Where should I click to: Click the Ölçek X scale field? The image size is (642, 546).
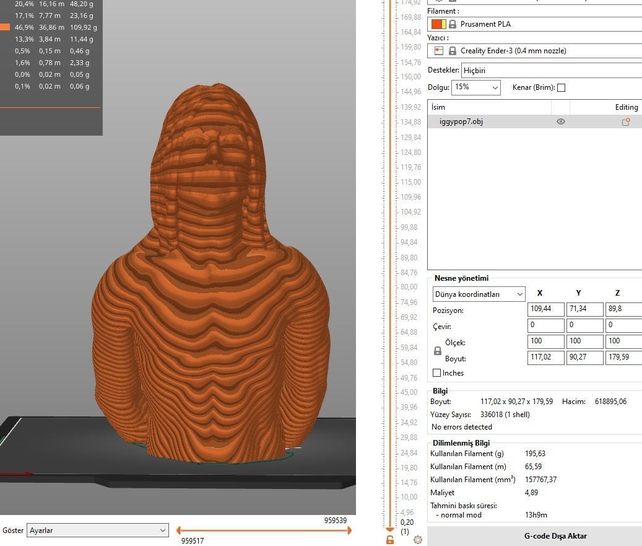545,341
